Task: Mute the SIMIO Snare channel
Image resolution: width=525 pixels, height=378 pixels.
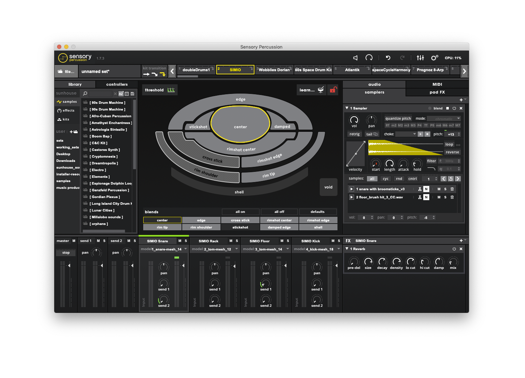Action: pos(180,241)
